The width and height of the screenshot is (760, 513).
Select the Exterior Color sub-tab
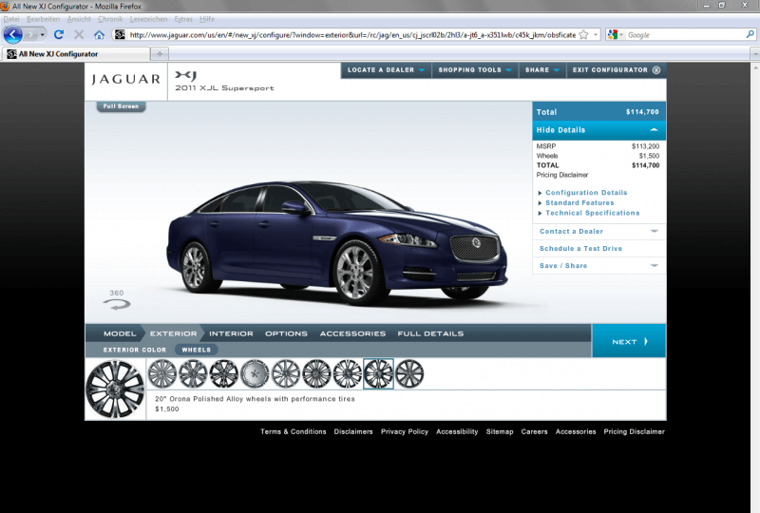pos(134,350)
